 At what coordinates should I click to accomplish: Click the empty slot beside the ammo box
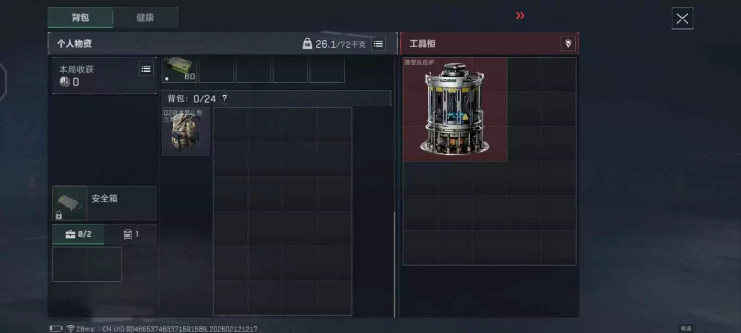click(216, 69)
